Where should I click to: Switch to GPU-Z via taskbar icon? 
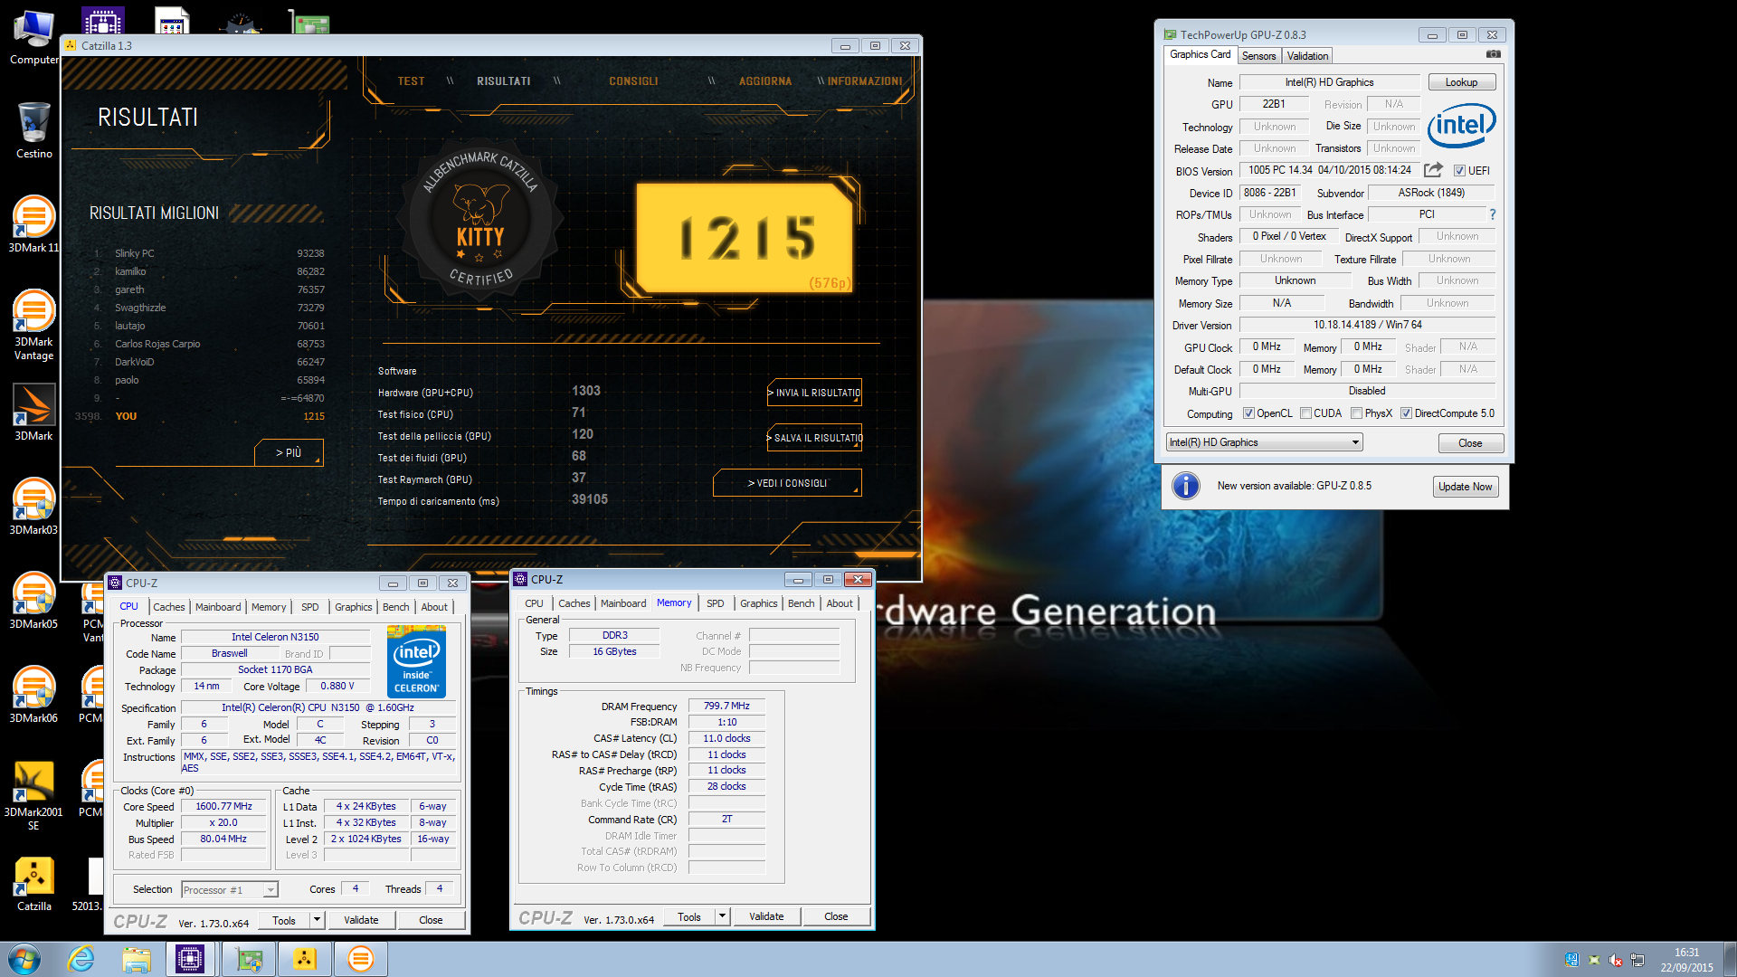tap(249, 959)
